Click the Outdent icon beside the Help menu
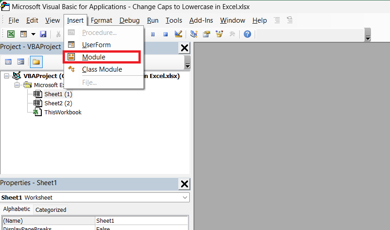This screenshot has height=230, width=390. pyautogui.click(x=290, y=20)
